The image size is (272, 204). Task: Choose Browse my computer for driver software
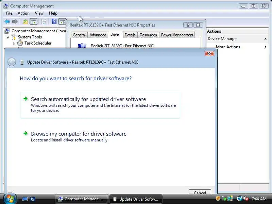coord(100,137)
